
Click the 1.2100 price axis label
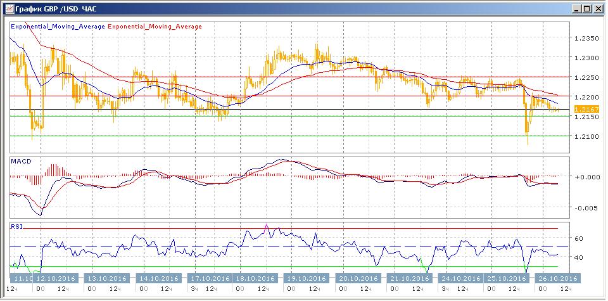(586, 136)
